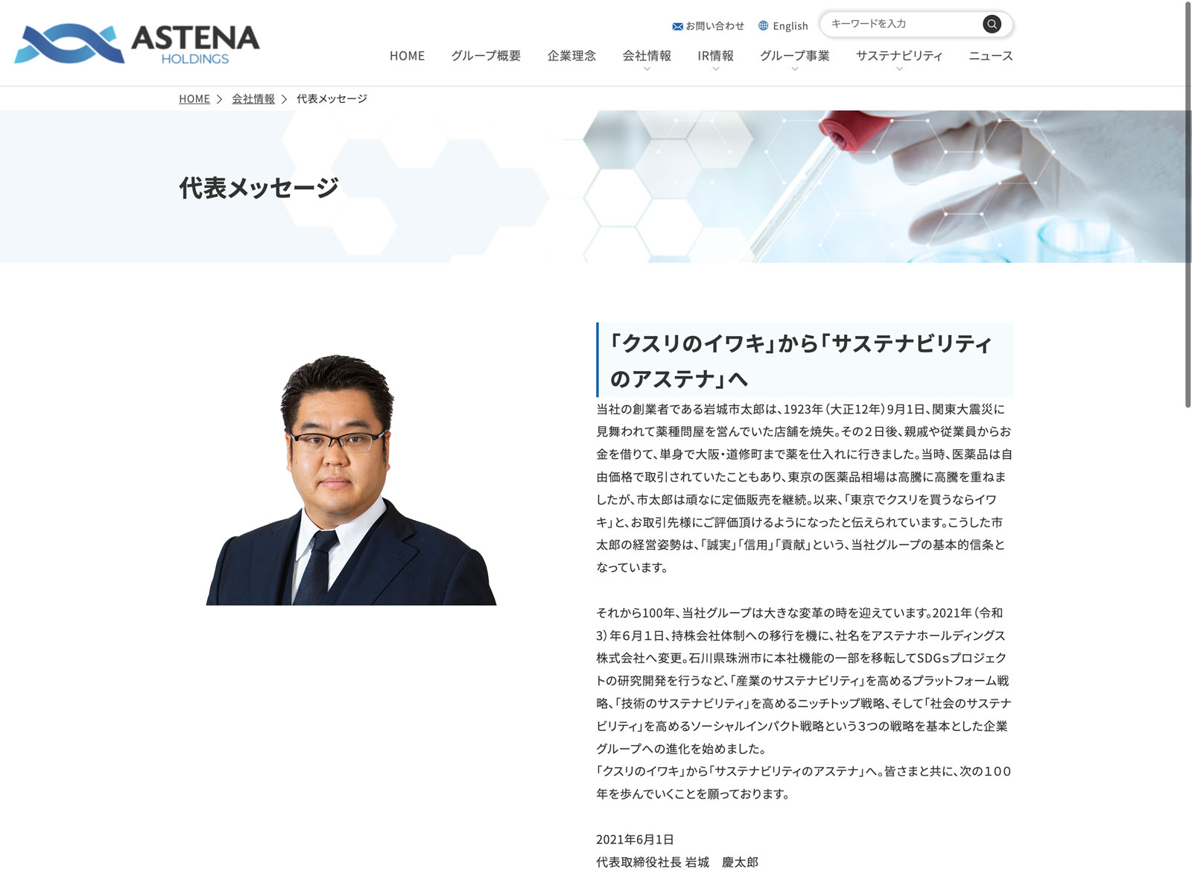1192x894 pixels.
Task: Click the vertical page scrollbar
Action: [1188, 205]
